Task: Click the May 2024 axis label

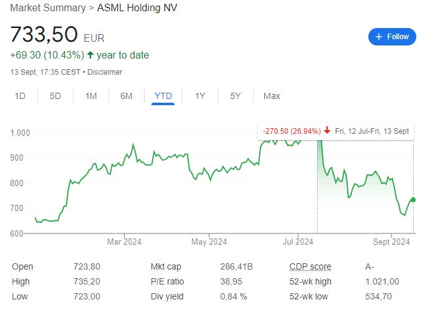Action: (209, 242)
